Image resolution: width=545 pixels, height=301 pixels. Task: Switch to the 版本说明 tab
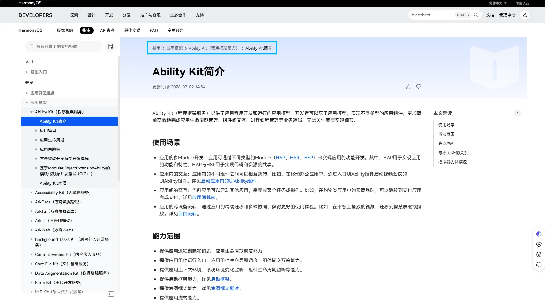point(65,30)
